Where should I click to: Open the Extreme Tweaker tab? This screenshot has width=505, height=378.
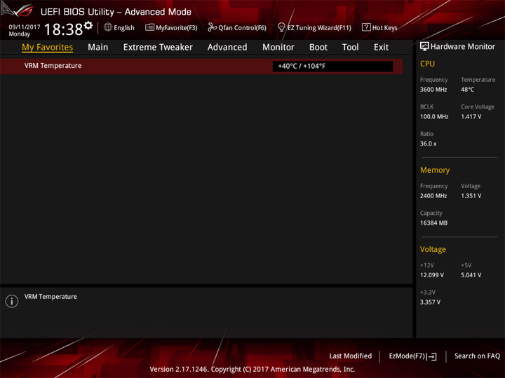point(158,48)
